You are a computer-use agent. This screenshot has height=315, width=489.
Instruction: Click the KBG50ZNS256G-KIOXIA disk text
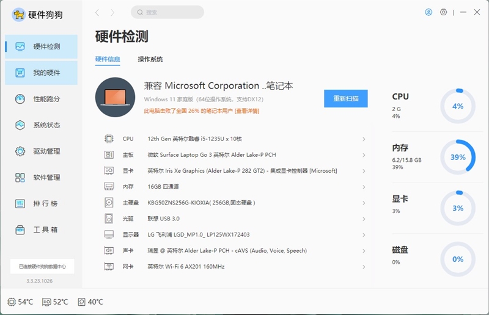[201, 203]
